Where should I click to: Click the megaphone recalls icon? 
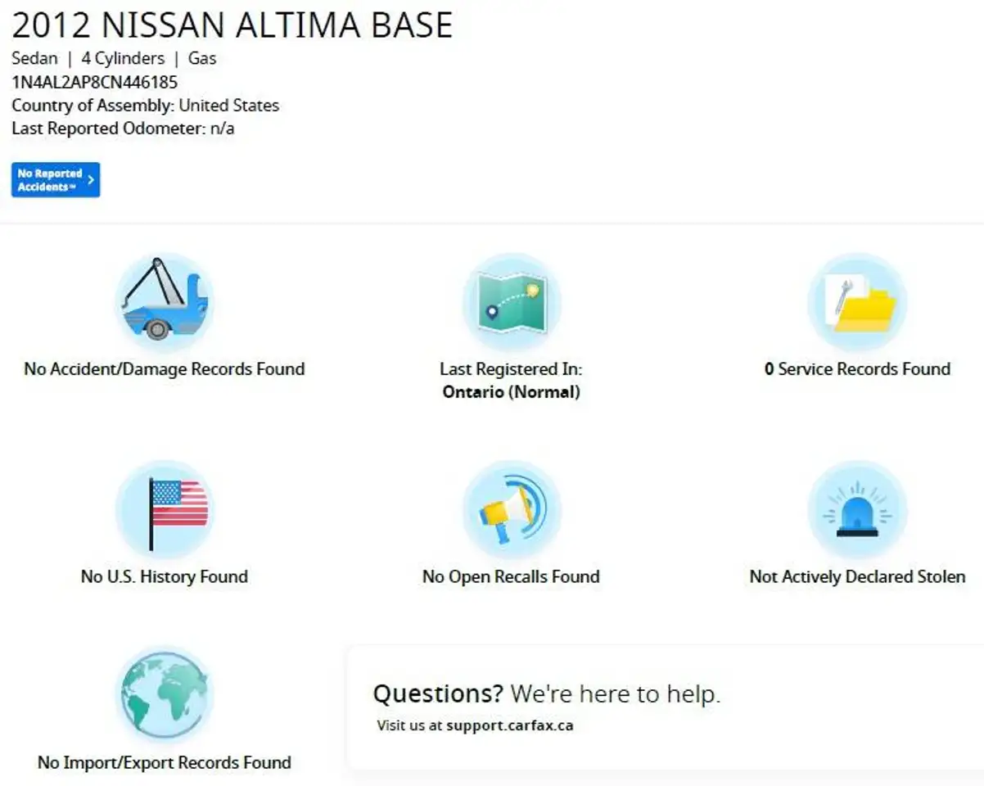512,509
